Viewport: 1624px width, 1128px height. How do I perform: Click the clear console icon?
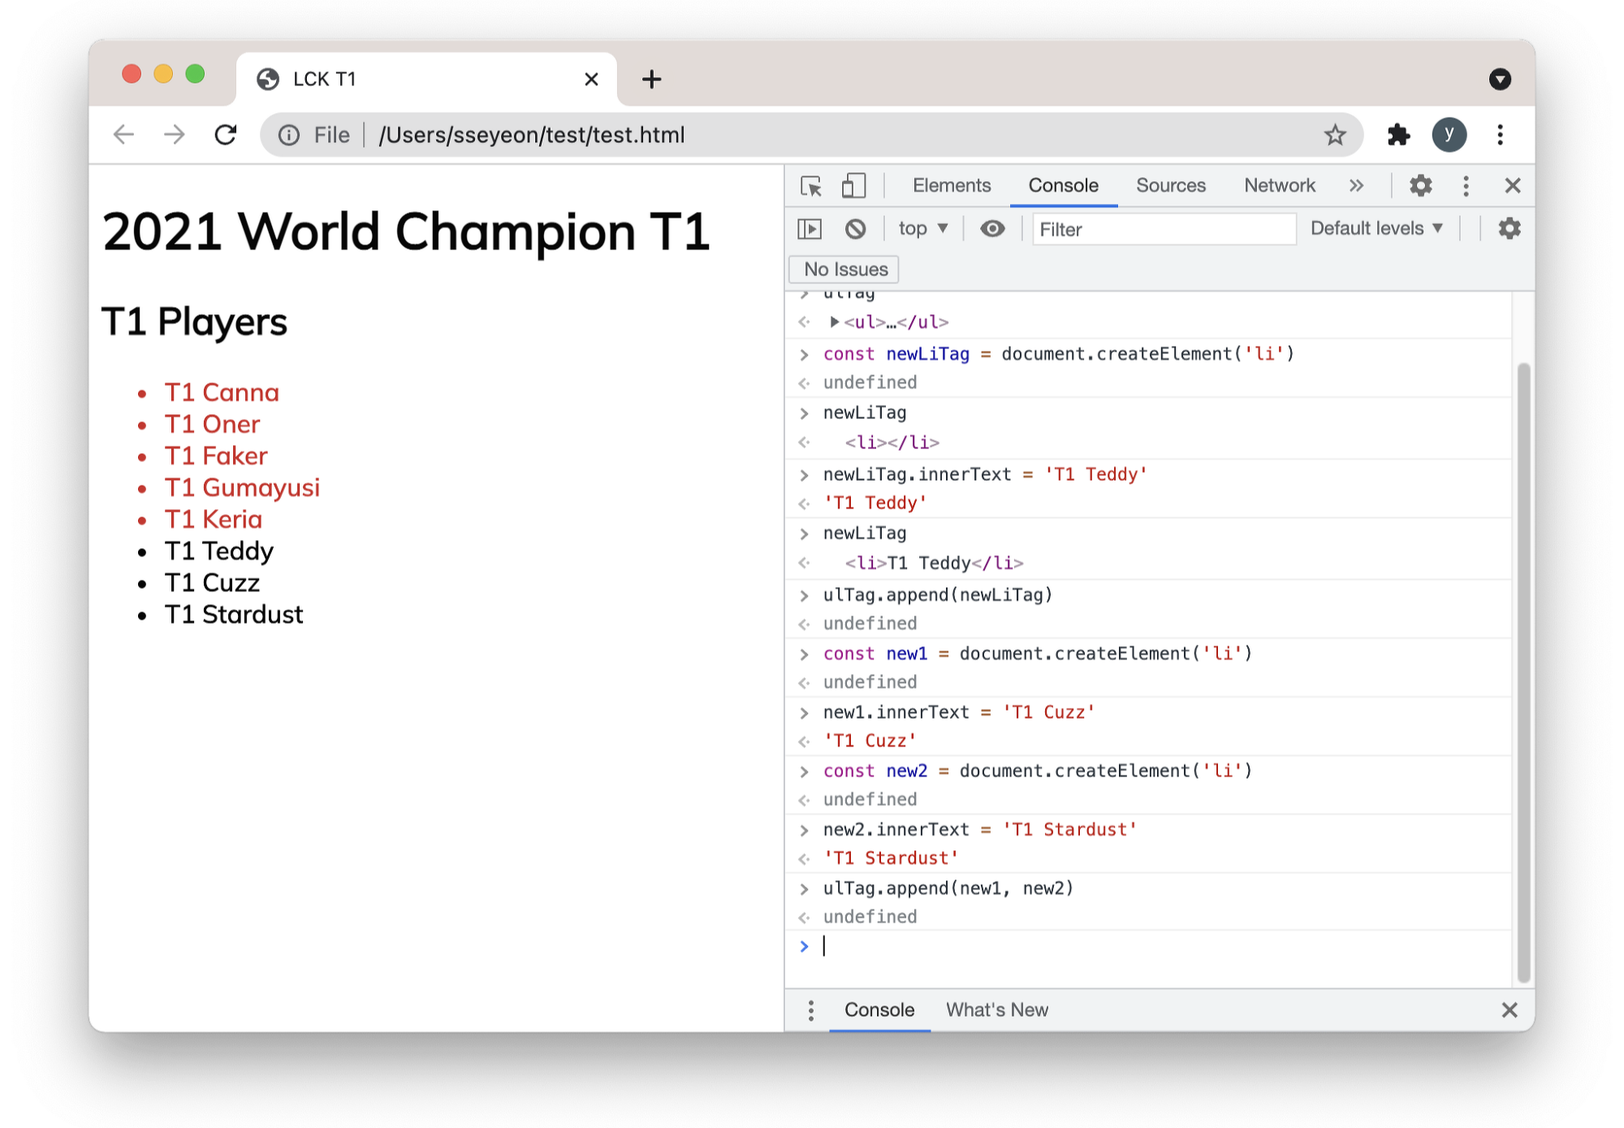(x=855, y=229)
